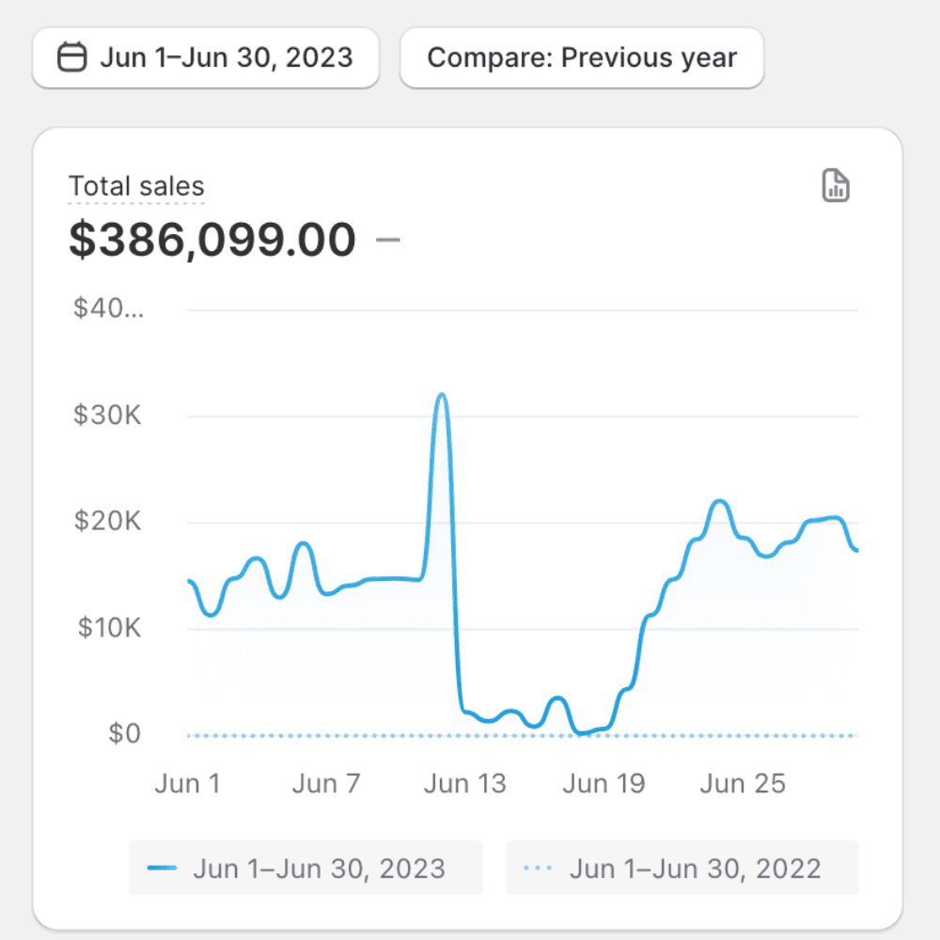Click the dotted 2022 legend marker
Viewport: 940px width, 940px height.
point(538,868)
